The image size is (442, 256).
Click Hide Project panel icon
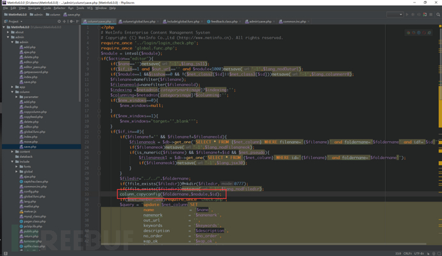pos(78,21)
